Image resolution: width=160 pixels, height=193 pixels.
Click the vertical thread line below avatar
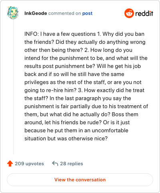click(x=13, y=87)
